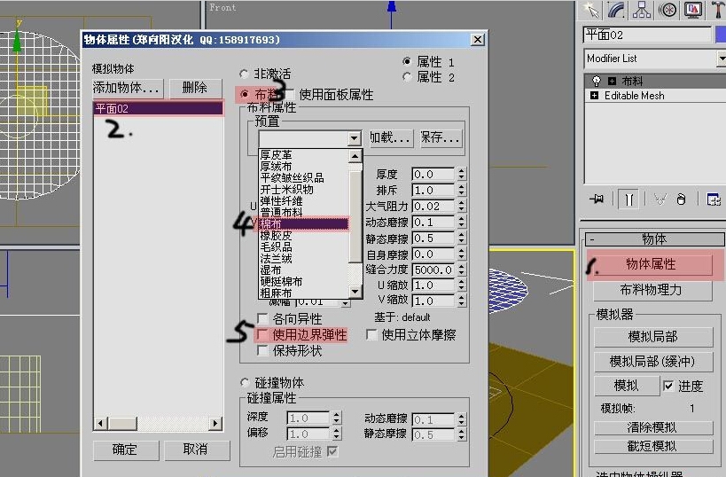Image resolution: width=726 pixels, height=477 pixels.
Task: Click the 删除 button
Action: click(194, 88)
